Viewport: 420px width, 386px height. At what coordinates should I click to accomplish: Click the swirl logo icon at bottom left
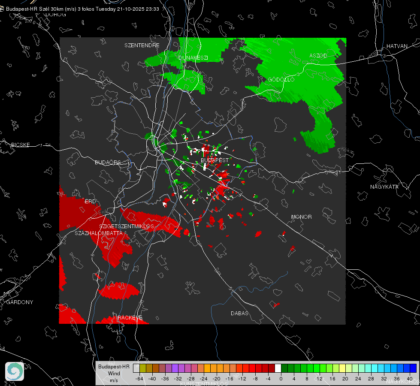click(15, 371)
